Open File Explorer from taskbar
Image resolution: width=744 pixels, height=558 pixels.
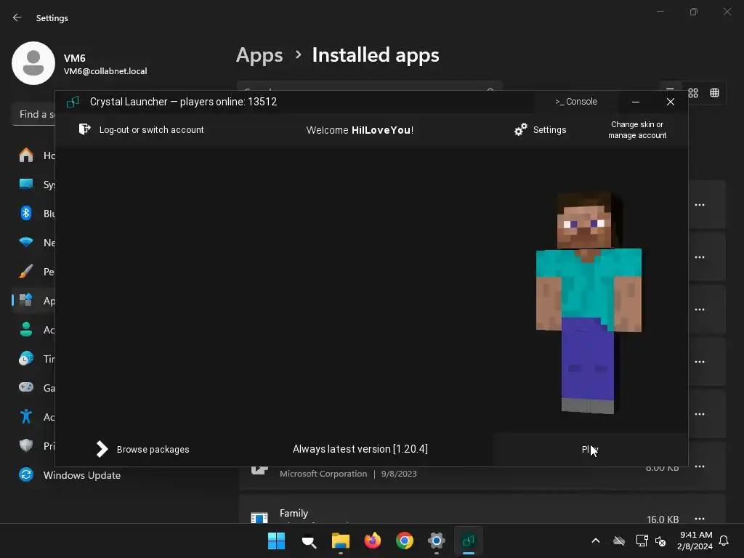[x=341, y=541]
